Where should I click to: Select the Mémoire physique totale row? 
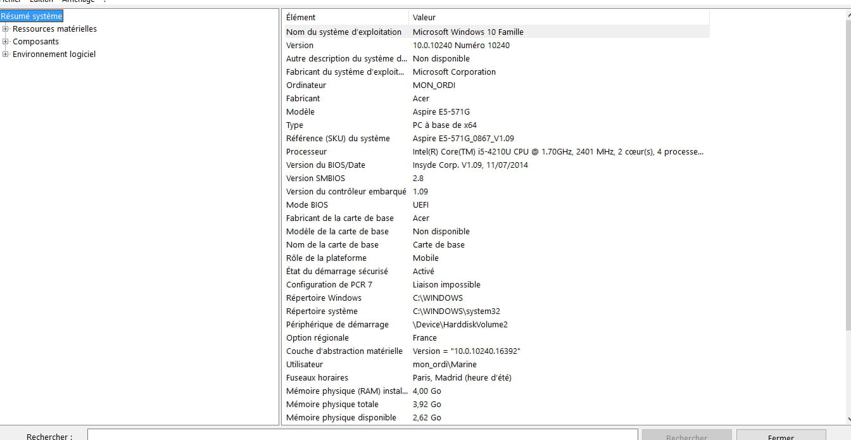pyautogui.click(x=332, y=404)
